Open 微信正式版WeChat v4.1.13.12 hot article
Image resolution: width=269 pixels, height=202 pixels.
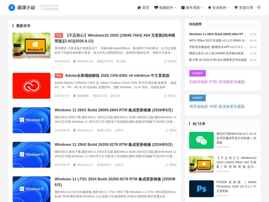tap(236, 138)
